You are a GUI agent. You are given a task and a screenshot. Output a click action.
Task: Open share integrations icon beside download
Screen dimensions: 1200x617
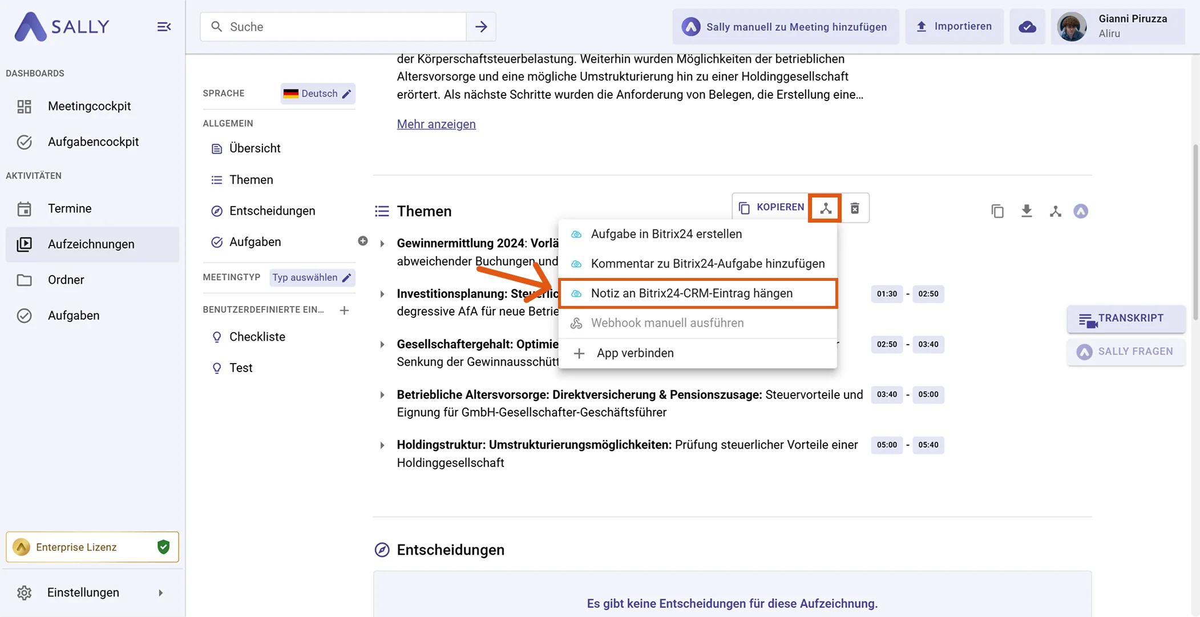point(1055,211)
